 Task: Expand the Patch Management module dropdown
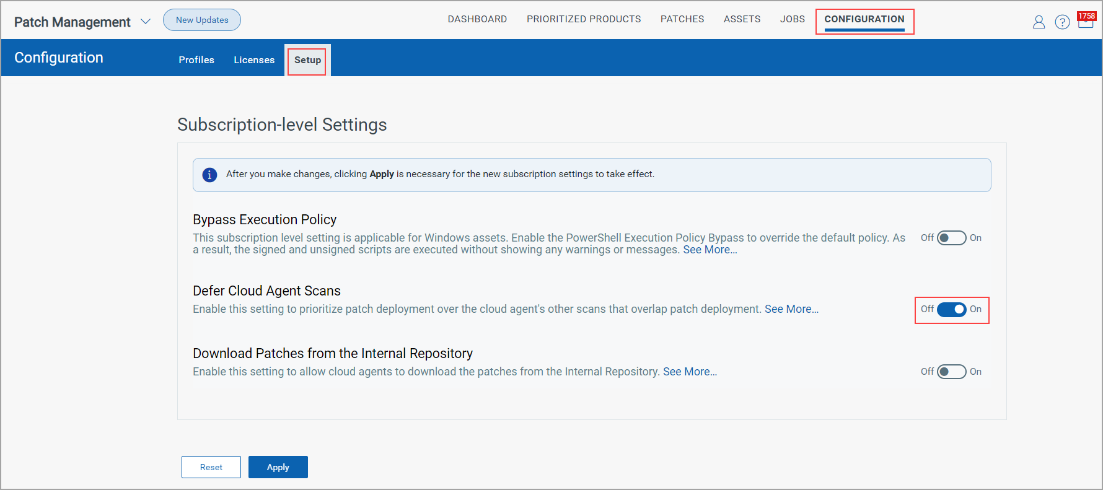tap(146, 22)
